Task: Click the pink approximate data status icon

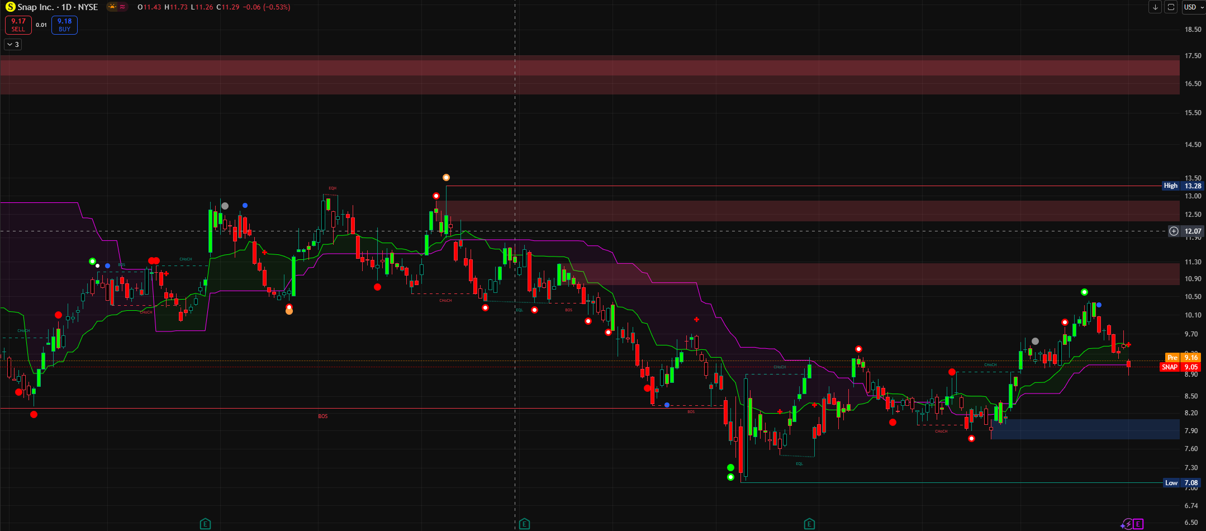Action: (122, 7)
